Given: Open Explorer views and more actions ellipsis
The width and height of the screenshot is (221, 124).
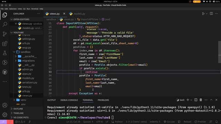Looking at the screenshot, I should point(39,14).
